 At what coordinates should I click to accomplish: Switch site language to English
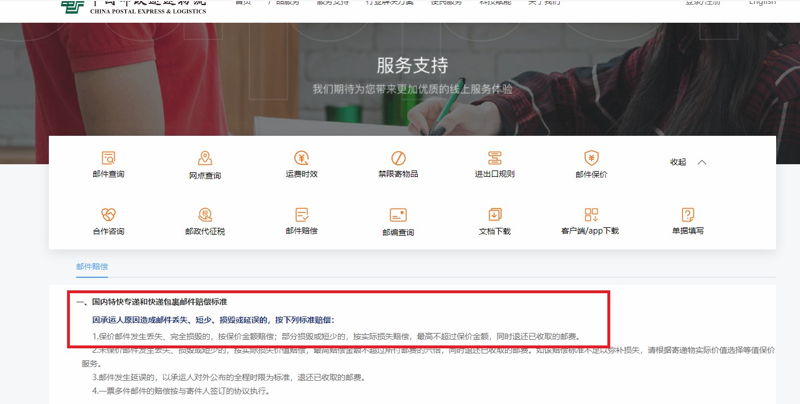click(x=762, y=3)
